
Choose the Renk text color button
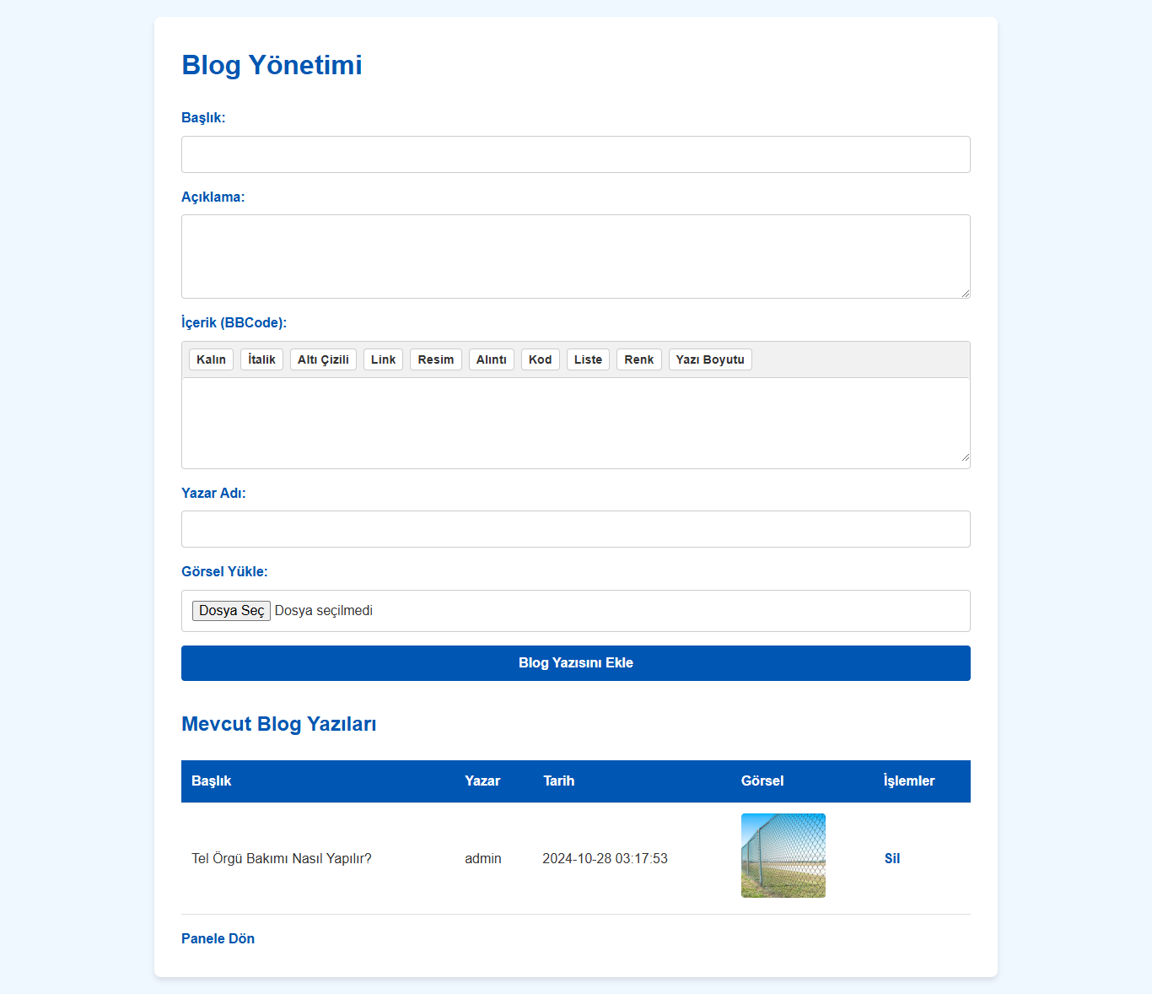(x=638, y=359)
